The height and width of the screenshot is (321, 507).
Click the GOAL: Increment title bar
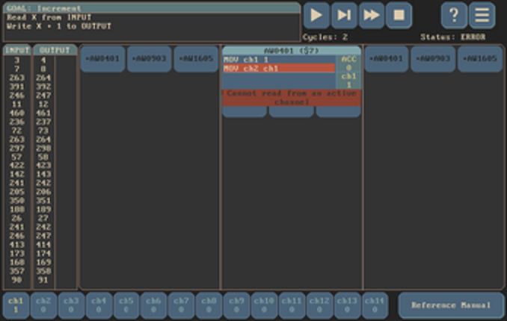(x=152, y=8)
